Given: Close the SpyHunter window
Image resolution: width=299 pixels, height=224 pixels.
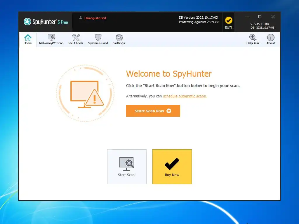Looking at the screenshot, I should pos(273,17).
